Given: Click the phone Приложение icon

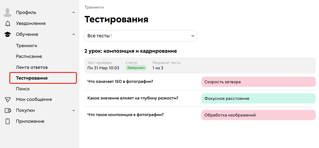Looking at the screenshot, I should pos(8,121).
